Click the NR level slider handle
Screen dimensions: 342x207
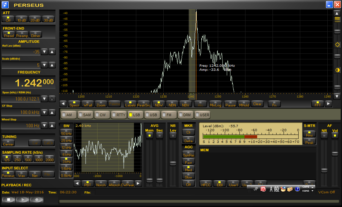(x=324, y=170)
